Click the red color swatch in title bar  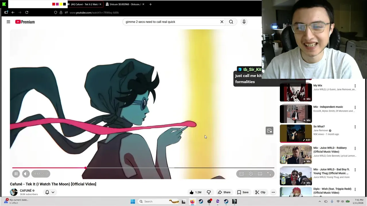pyautogui.click(x=54, y=4)
